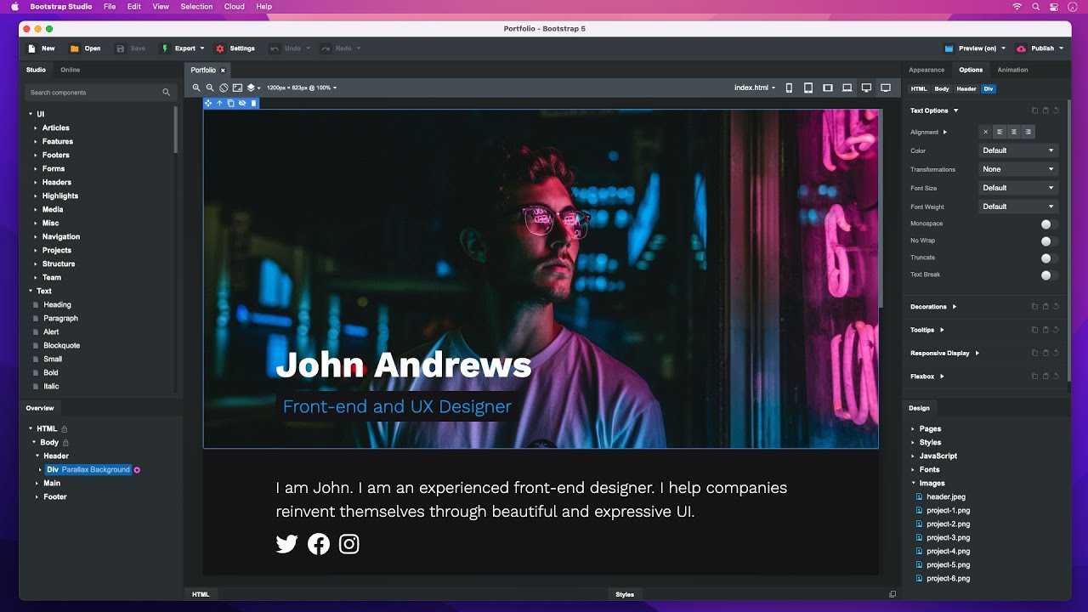The image size is (1088, 612).
Task: Open the Online components tab
Action: point(70,70)
